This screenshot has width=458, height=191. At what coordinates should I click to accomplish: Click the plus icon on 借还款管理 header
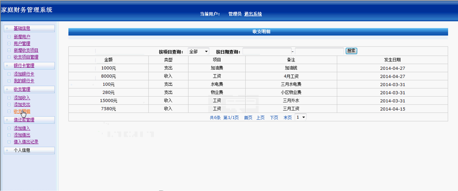point(7,120)
